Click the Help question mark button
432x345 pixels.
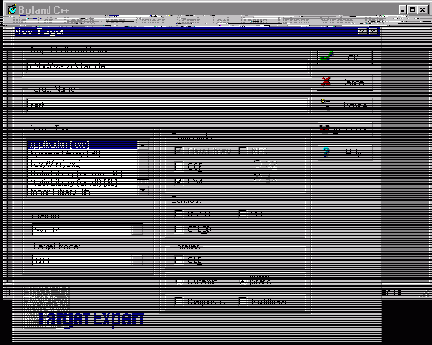(345, 153)
